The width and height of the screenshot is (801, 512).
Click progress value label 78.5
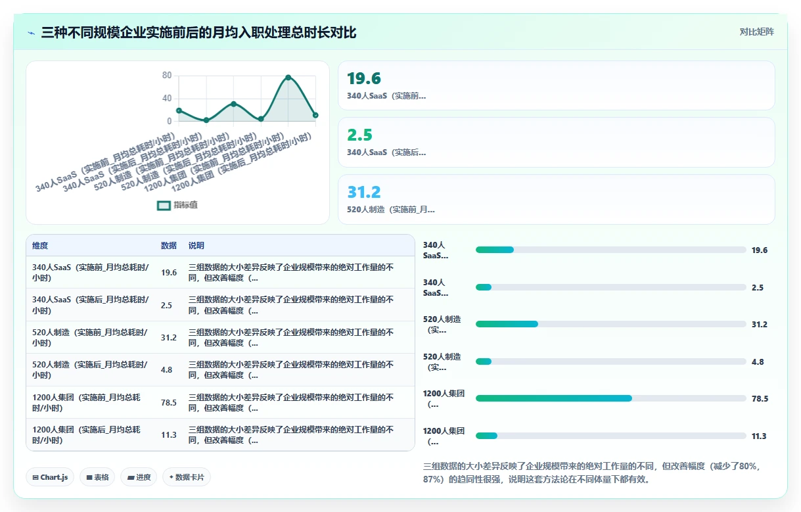point(760,398)
